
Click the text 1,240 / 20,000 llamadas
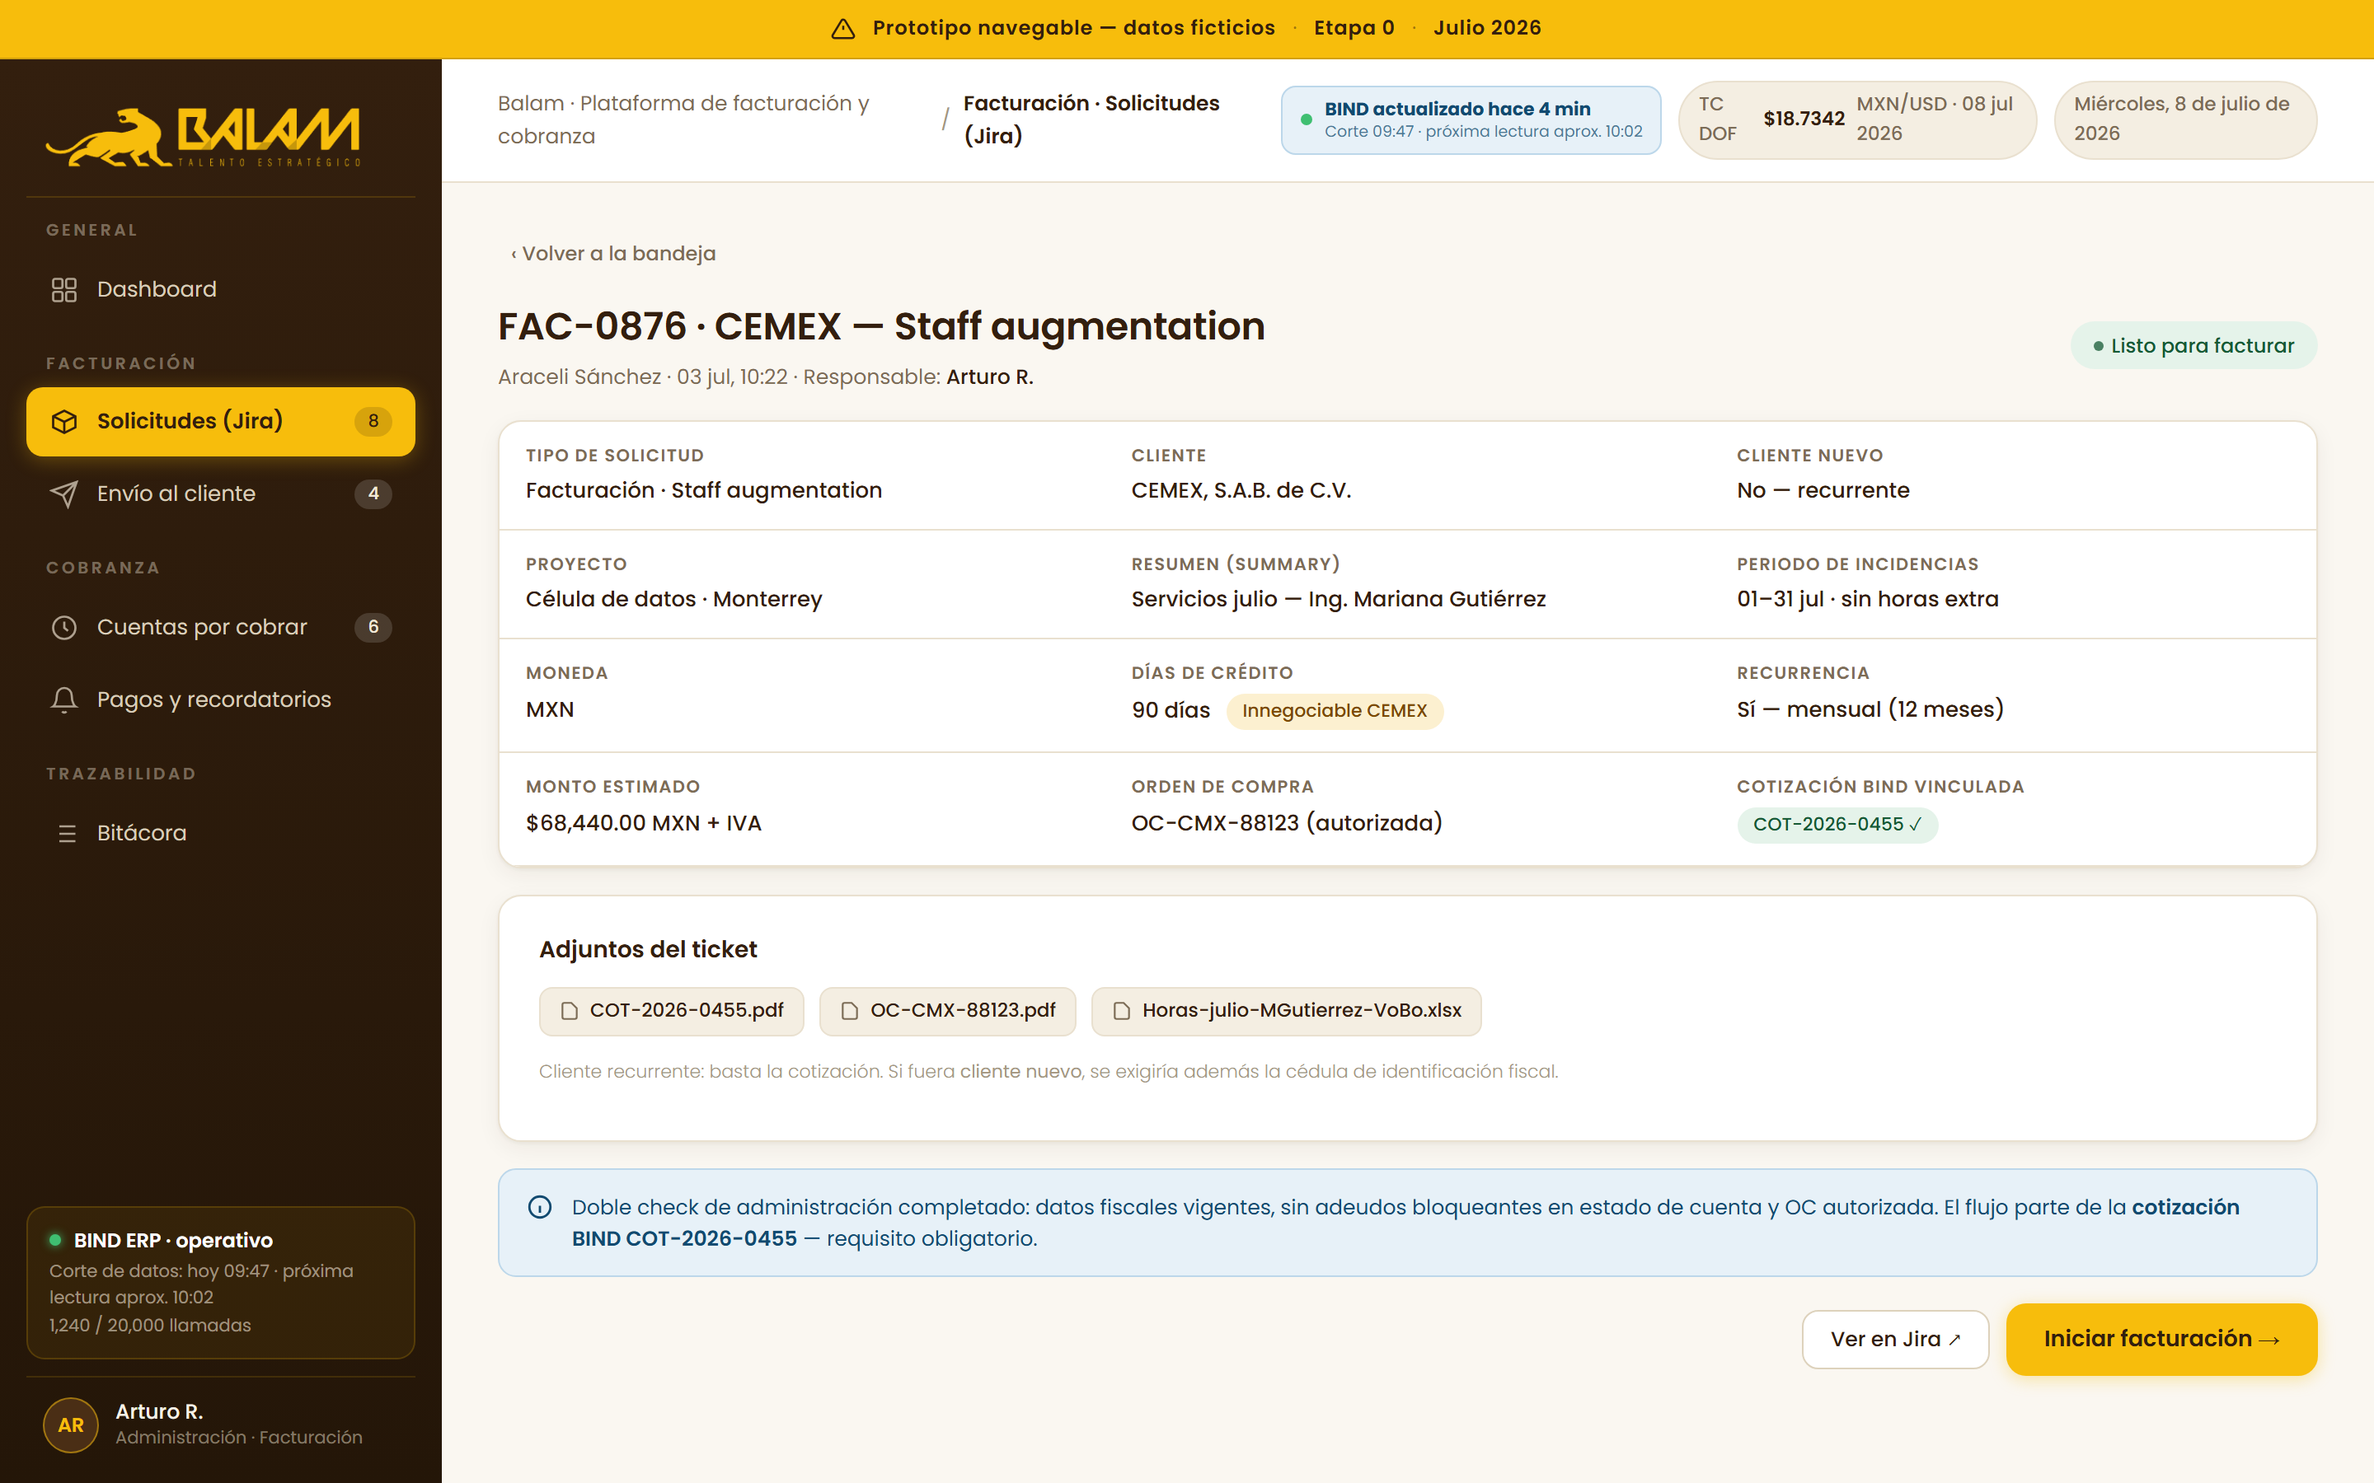coord(150,1326)
